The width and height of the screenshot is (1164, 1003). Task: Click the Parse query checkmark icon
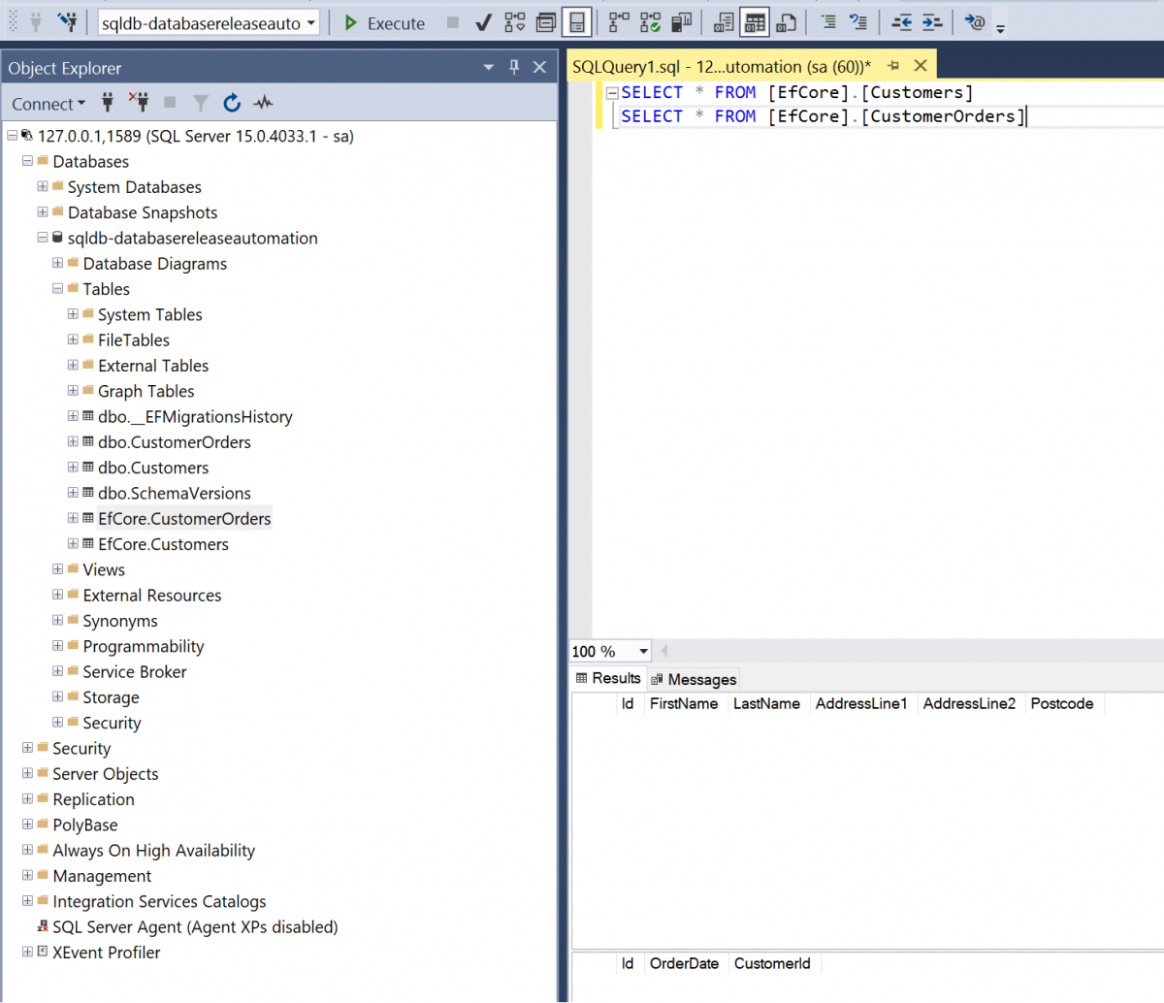[483, 23]
